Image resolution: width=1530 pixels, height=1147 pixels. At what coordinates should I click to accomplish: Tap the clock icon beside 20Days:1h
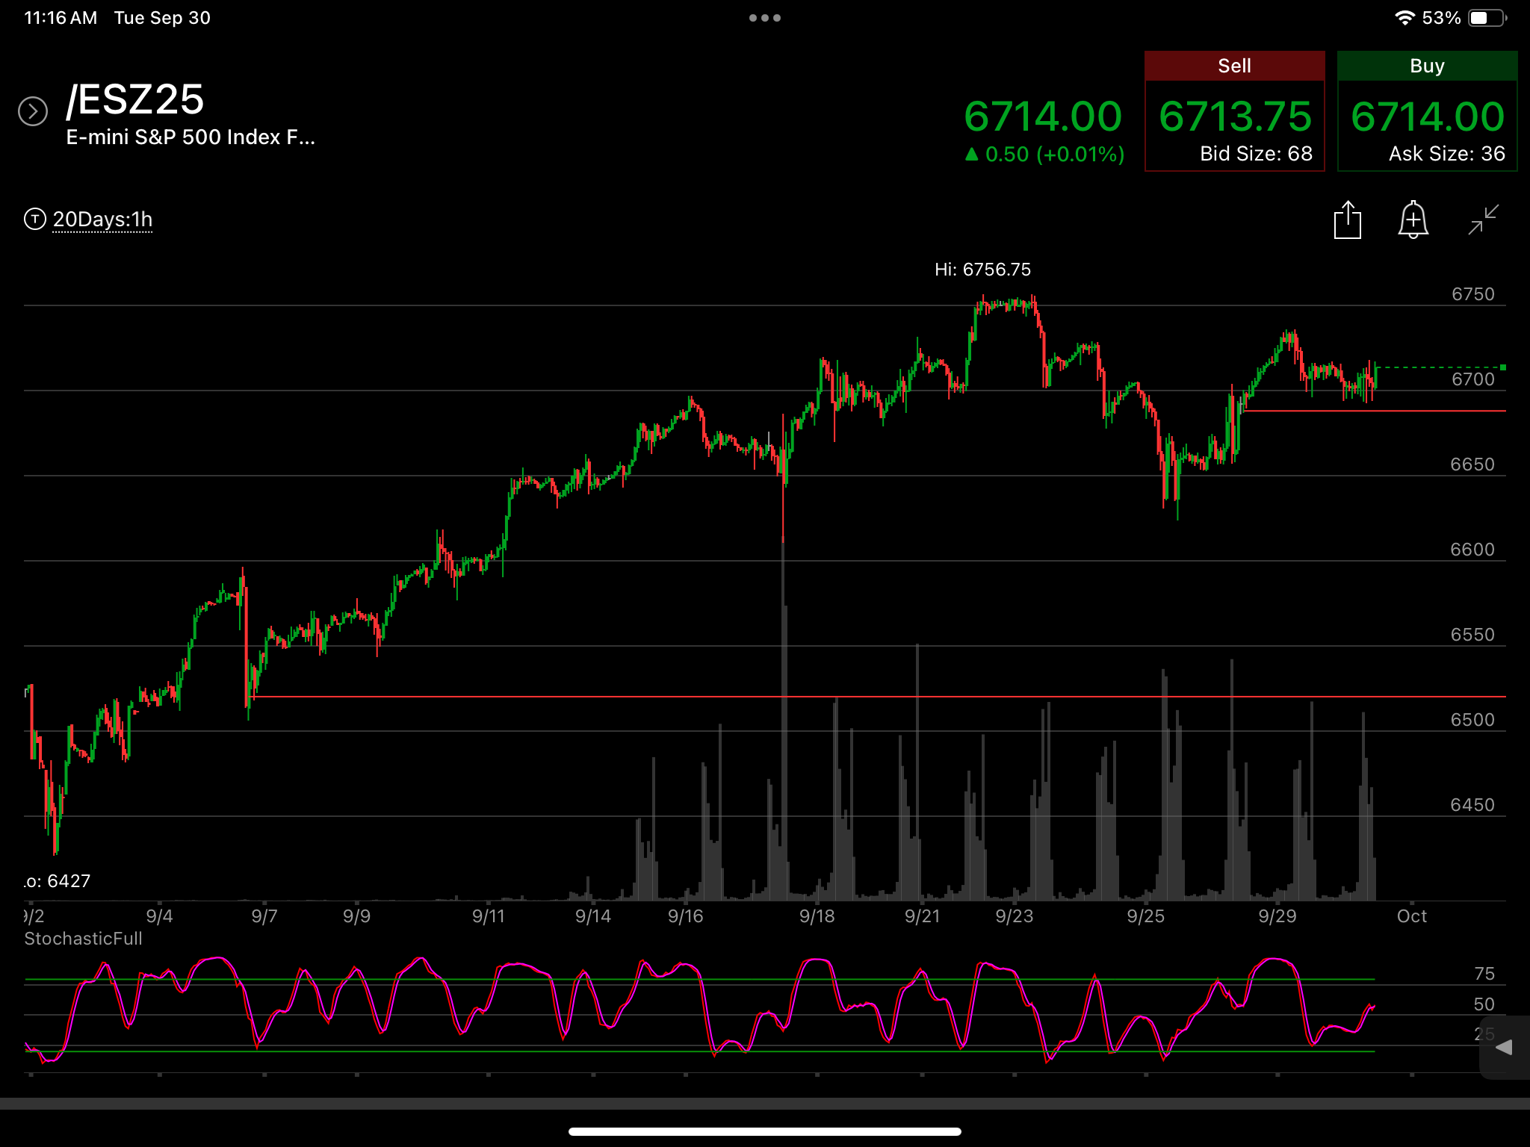coord(34,219)
